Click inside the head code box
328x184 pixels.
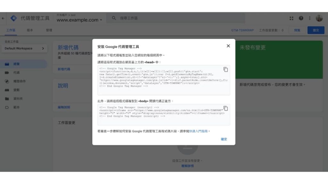164,80
